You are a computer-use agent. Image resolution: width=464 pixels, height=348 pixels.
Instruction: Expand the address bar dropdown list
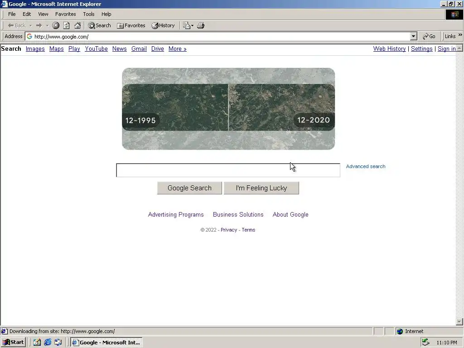point(414,36)
